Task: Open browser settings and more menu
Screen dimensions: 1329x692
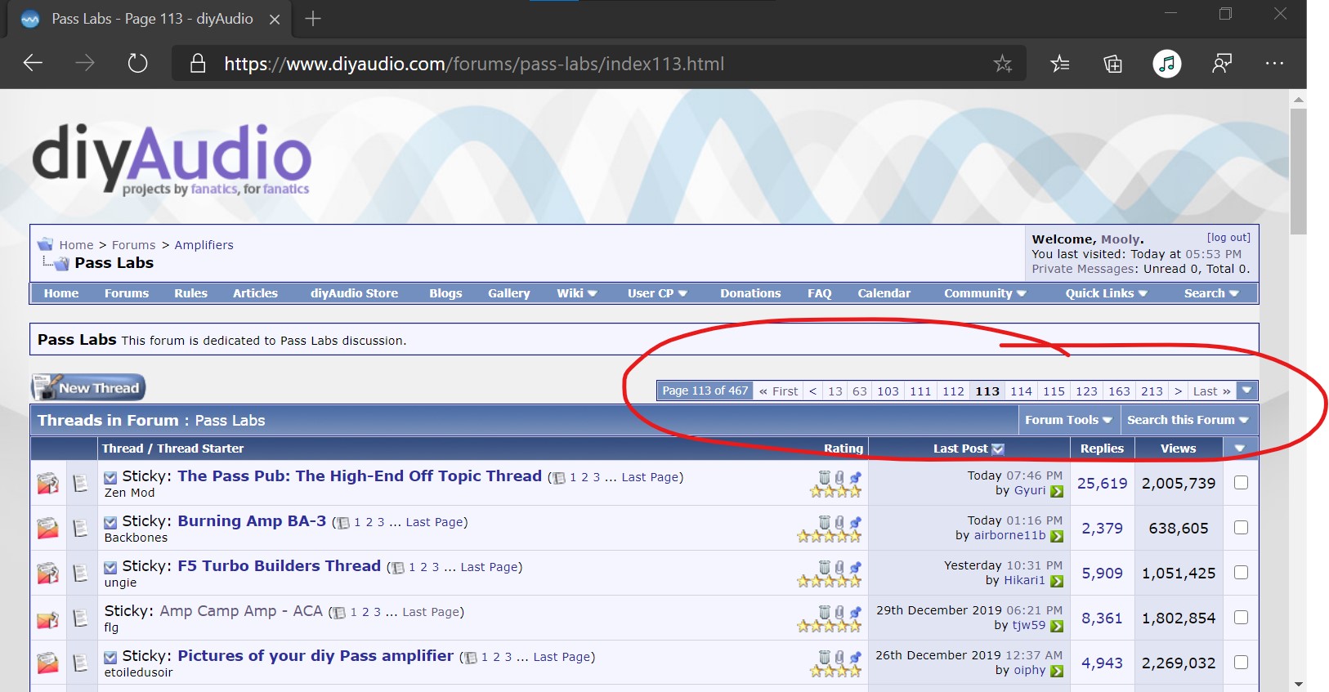Action: point(1274,63)
